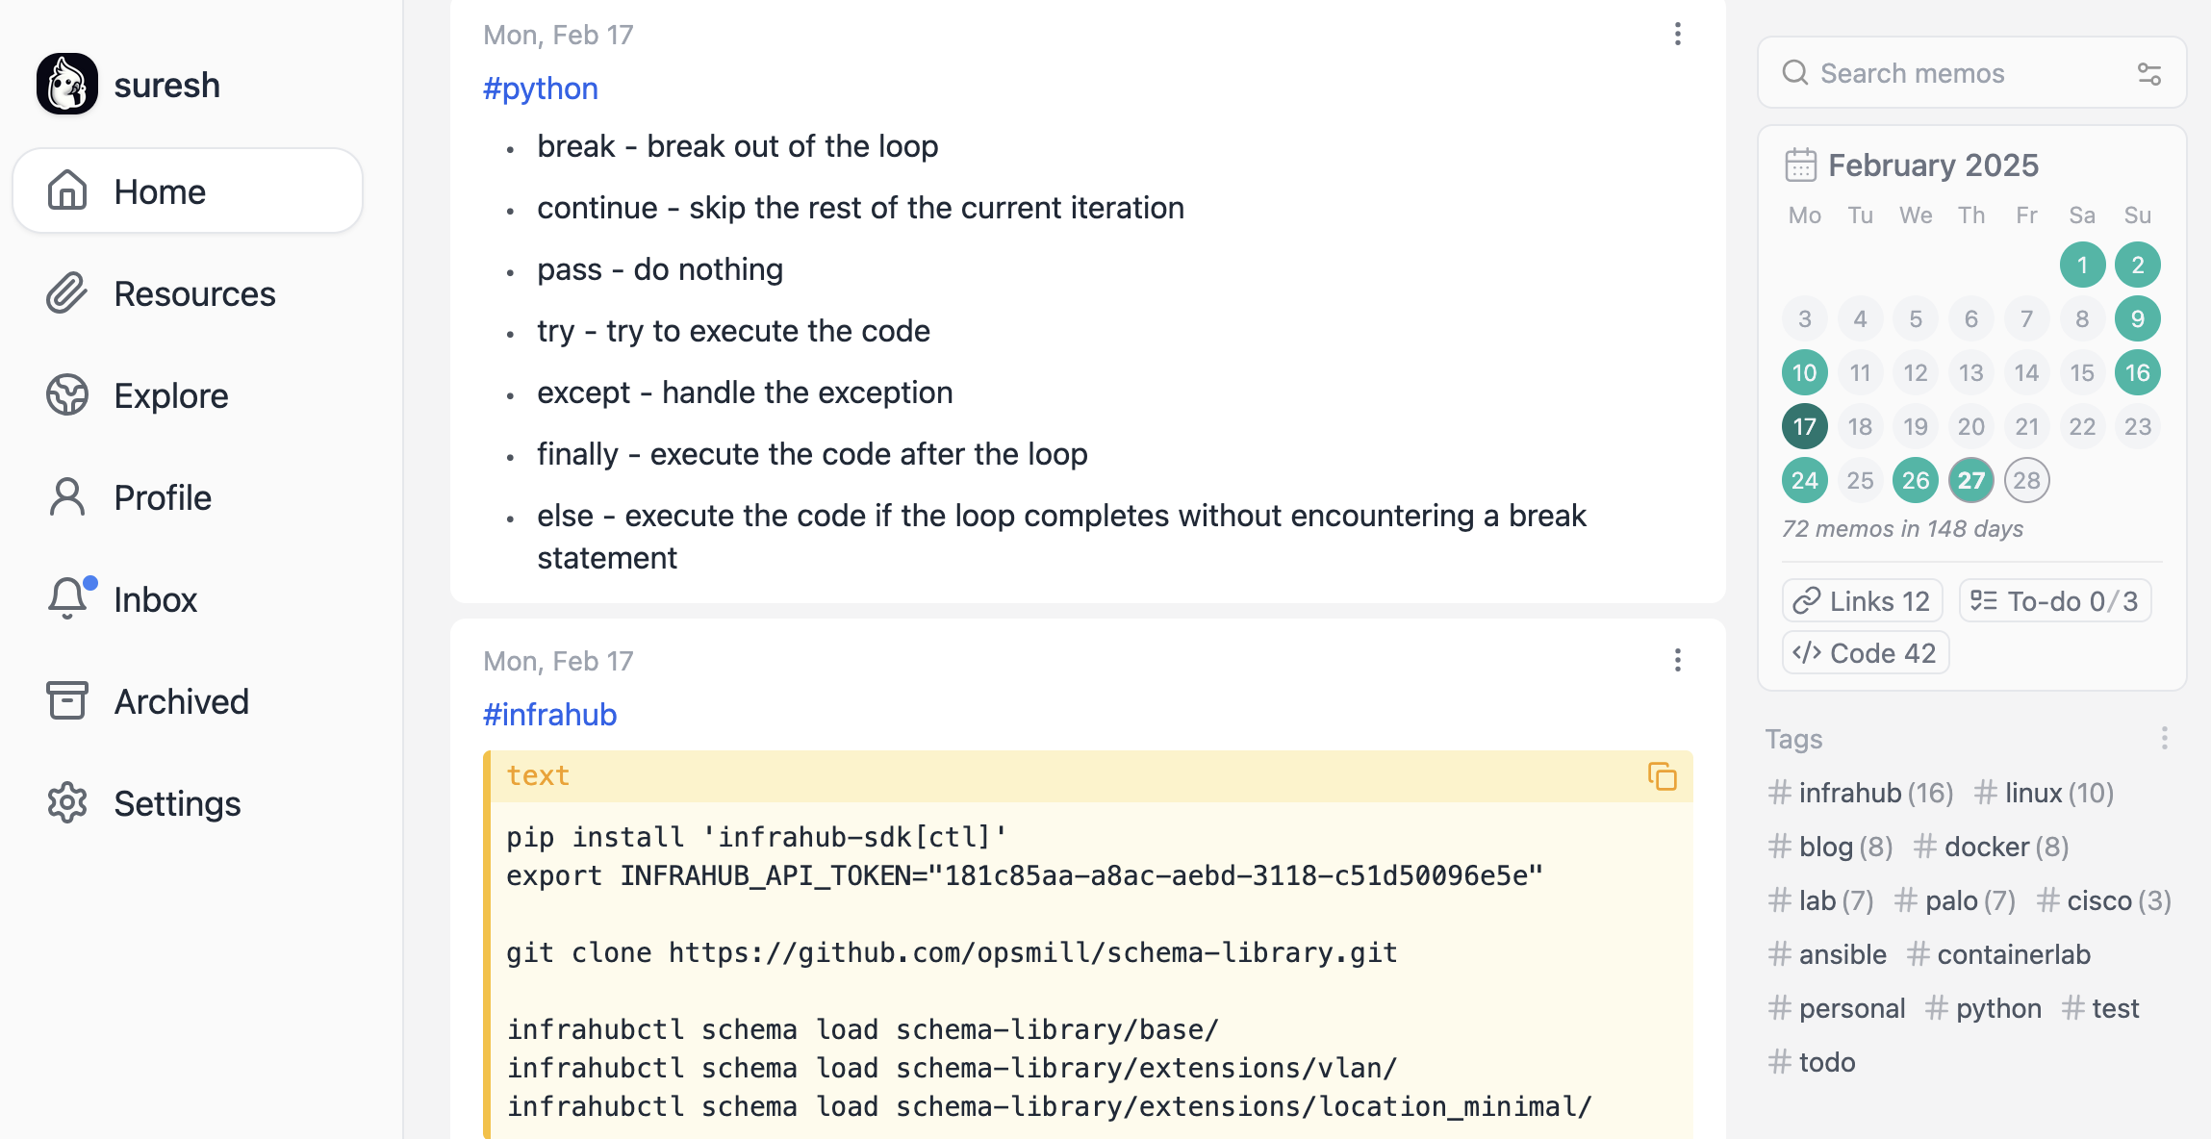
Task: Toggle the To-do 0/3 filter
Action: click(2054, 601)
